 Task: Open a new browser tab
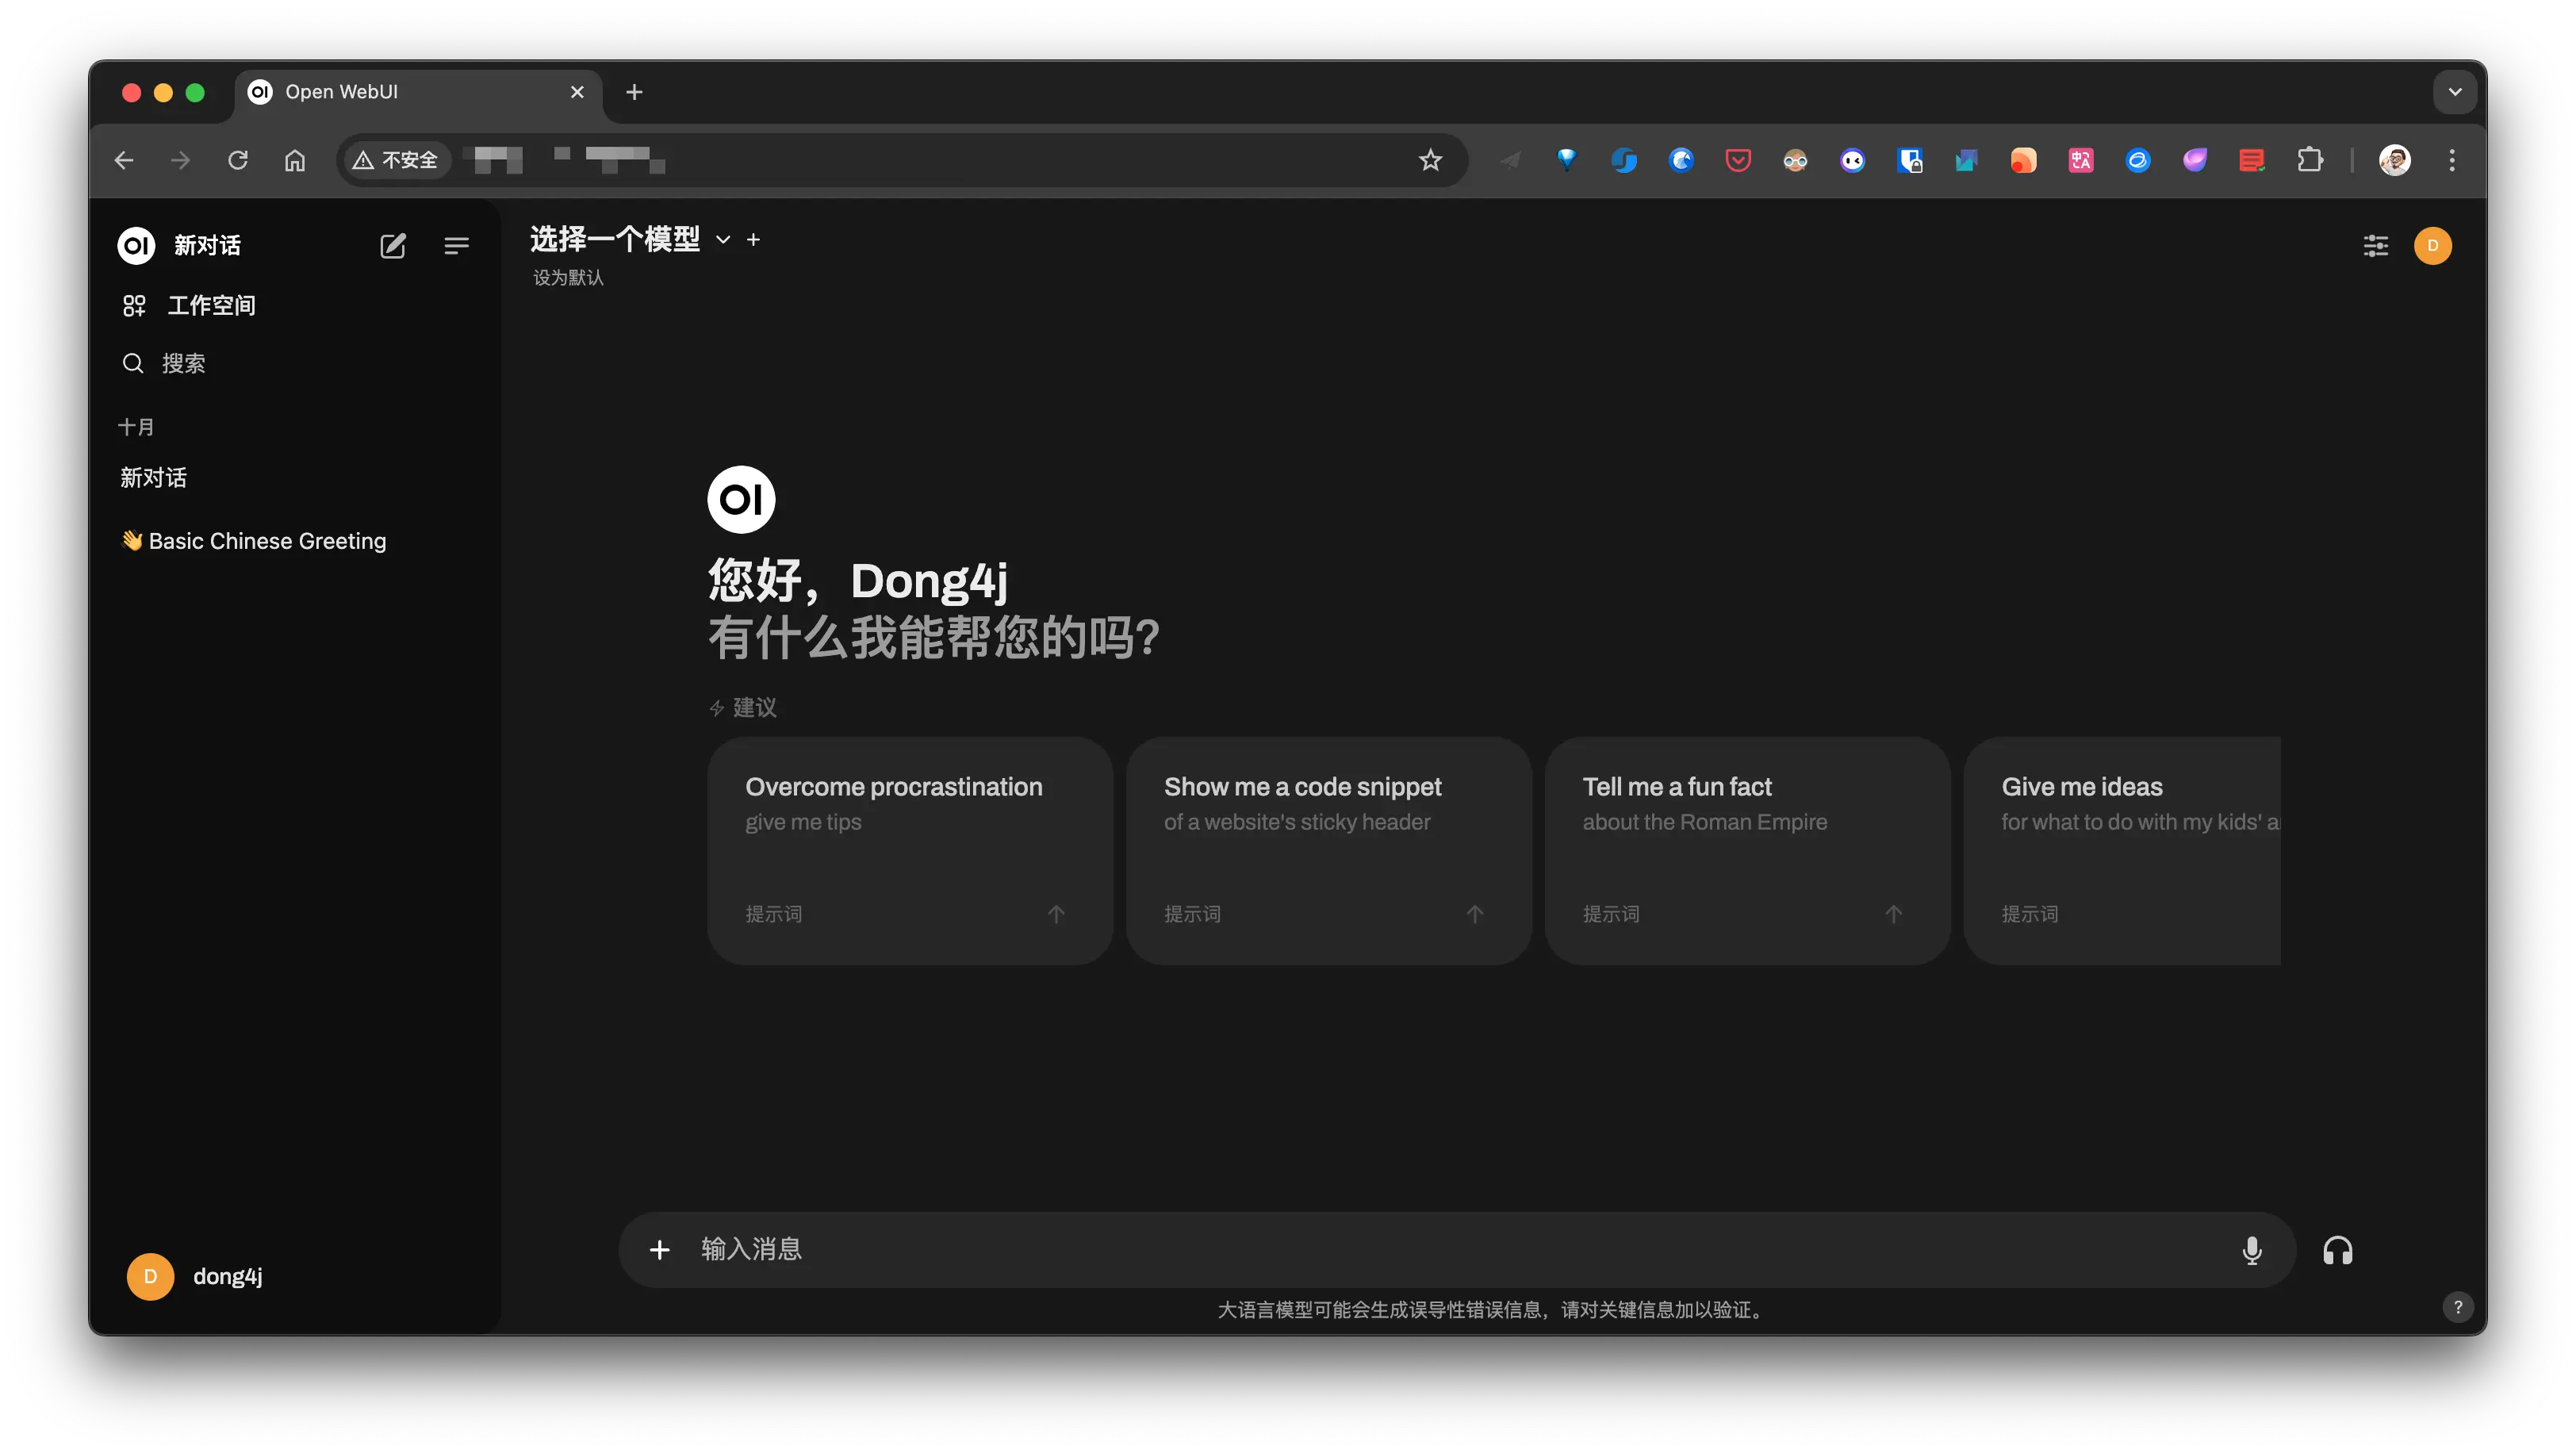(x=634, y=92)
